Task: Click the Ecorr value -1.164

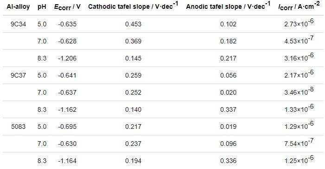Action: point(67,161)
